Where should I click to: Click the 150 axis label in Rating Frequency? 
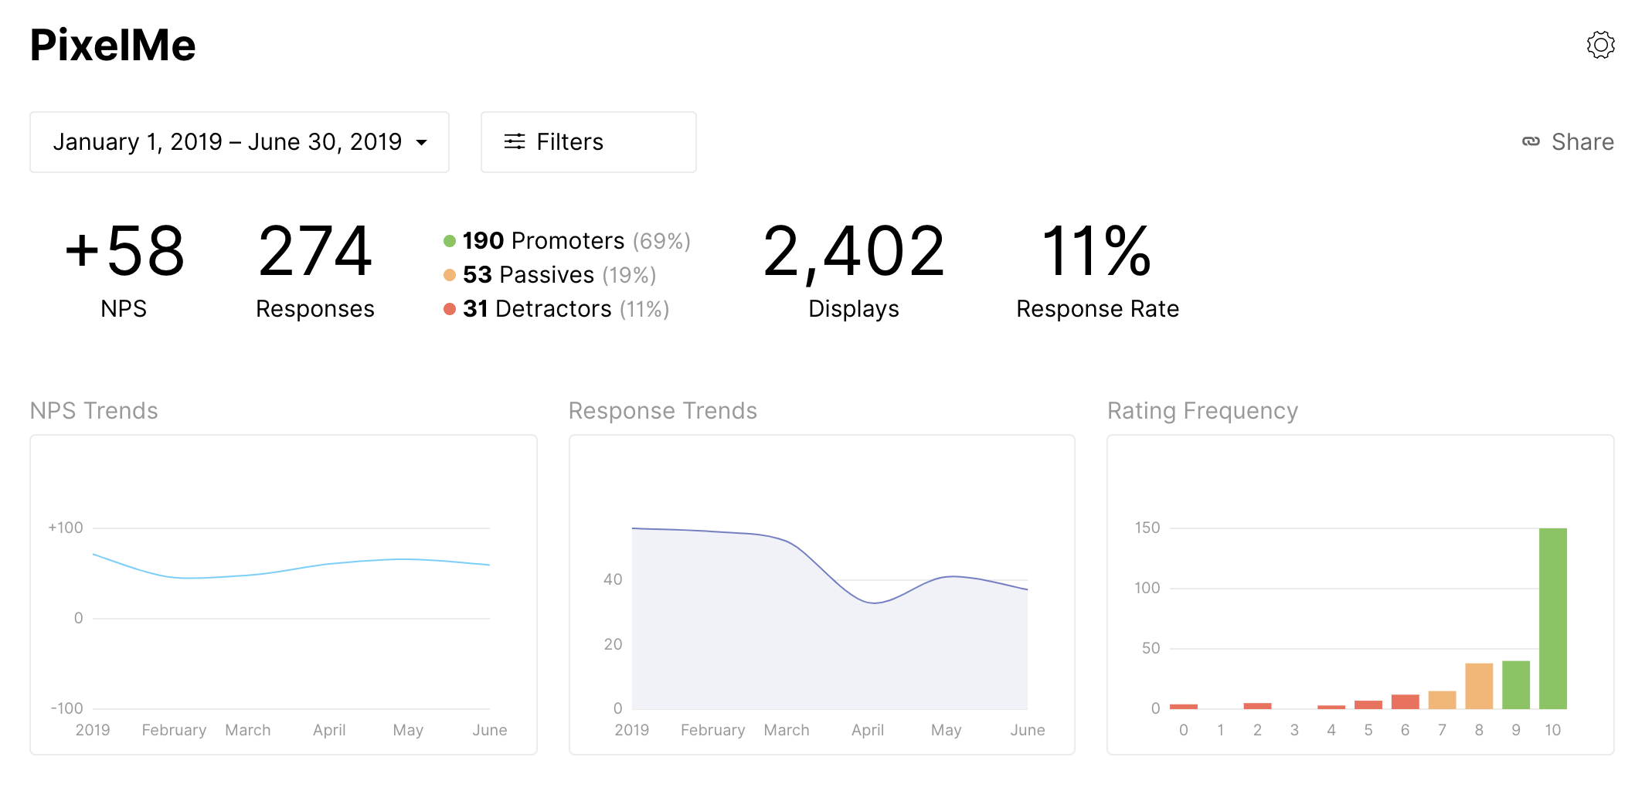pos(1147,528)
